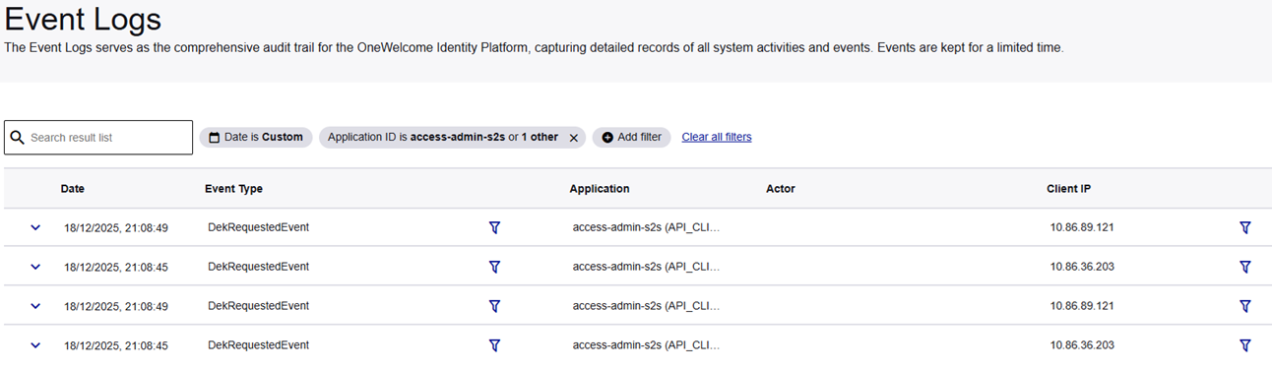Filter by client IP 10.86.36.203 in second row
The width and height of the screenshot is (1272, 370).
tap(1244, 267)
